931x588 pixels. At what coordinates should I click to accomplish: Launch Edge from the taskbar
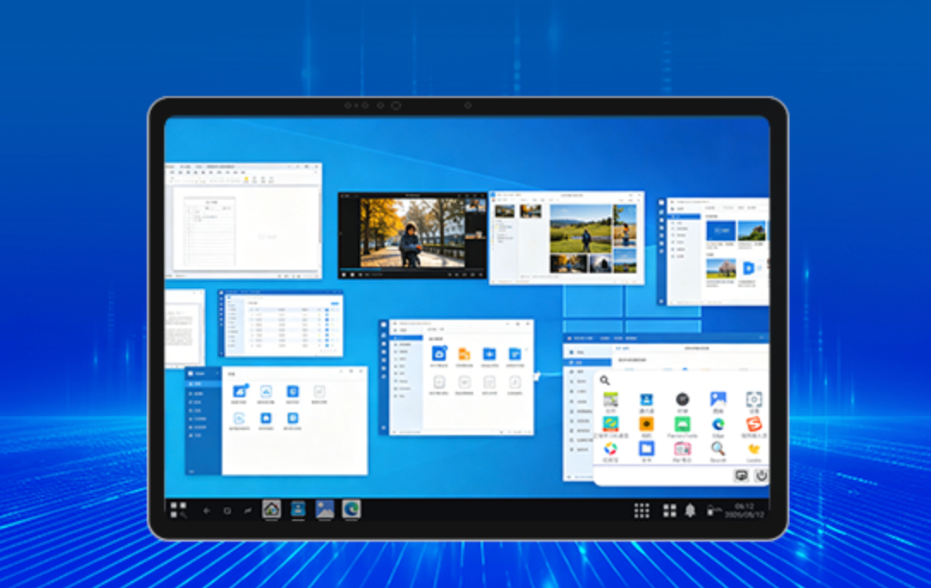[351, 510]
